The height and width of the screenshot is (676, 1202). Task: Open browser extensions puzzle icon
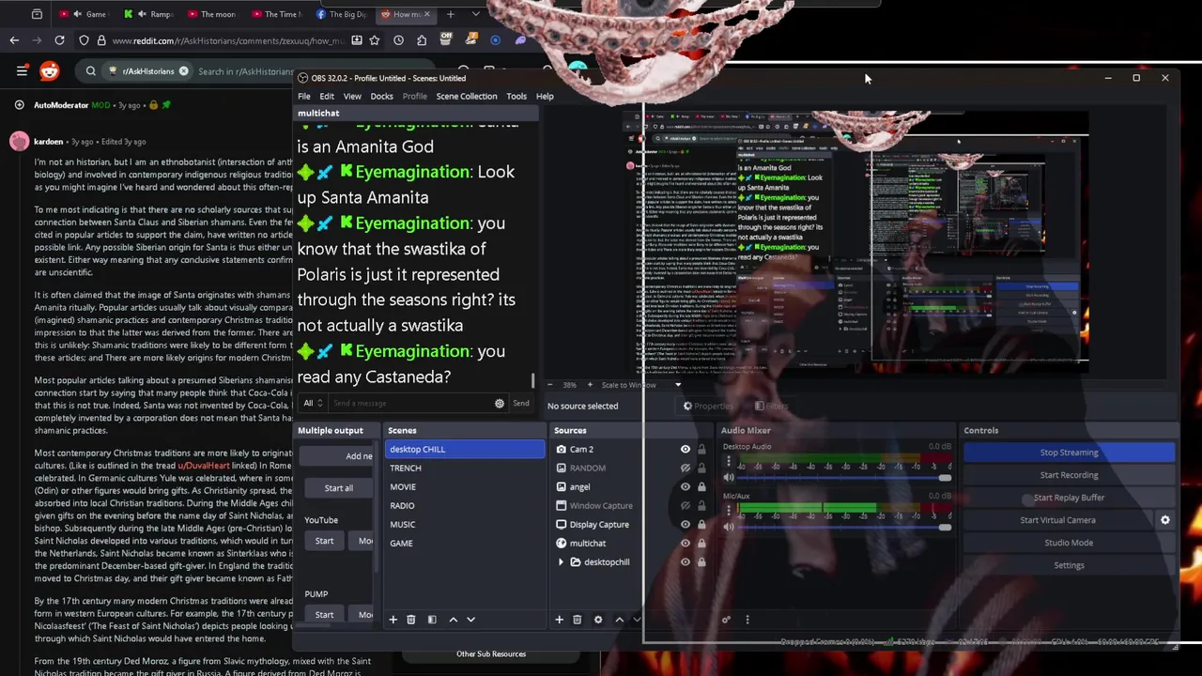pos(422,40)
